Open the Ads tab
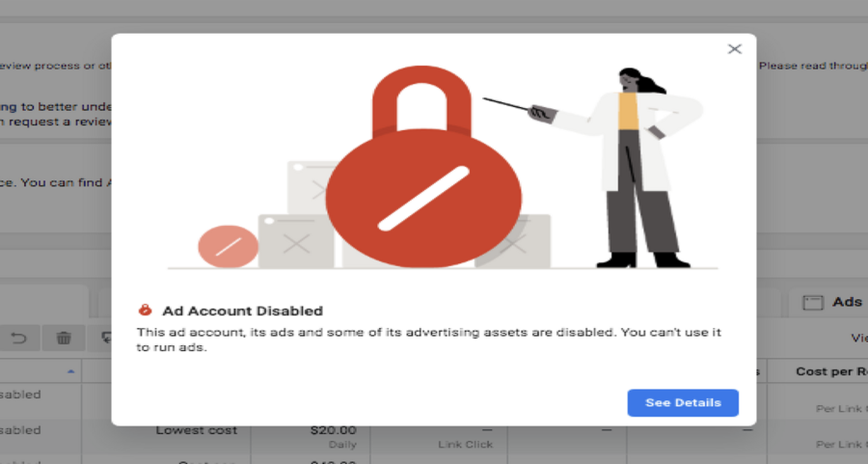 pyautogui.click(x=833, y=302)
